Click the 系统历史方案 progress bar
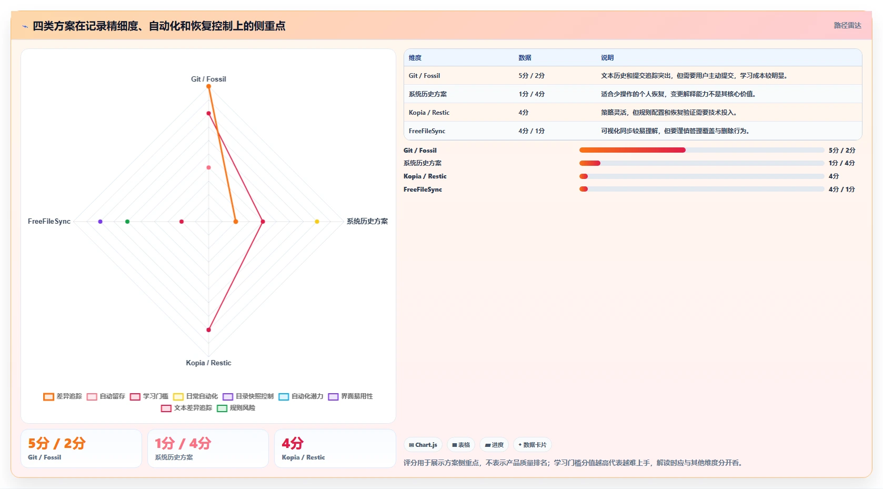This screenshot has width=883, height=489. (701, 163)
